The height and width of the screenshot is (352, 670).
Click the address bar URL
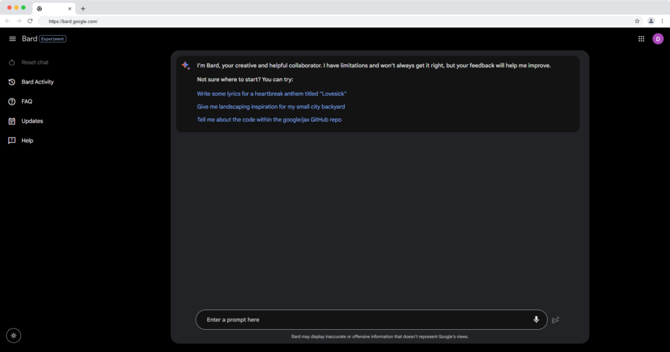73,22
